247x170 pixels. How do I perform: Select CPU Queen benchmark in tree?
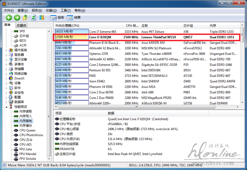click(x=27, y=131)
